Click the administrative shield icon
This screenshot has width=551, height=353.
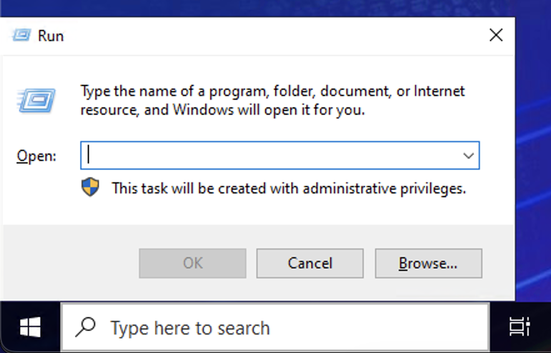tap(91, 187)
